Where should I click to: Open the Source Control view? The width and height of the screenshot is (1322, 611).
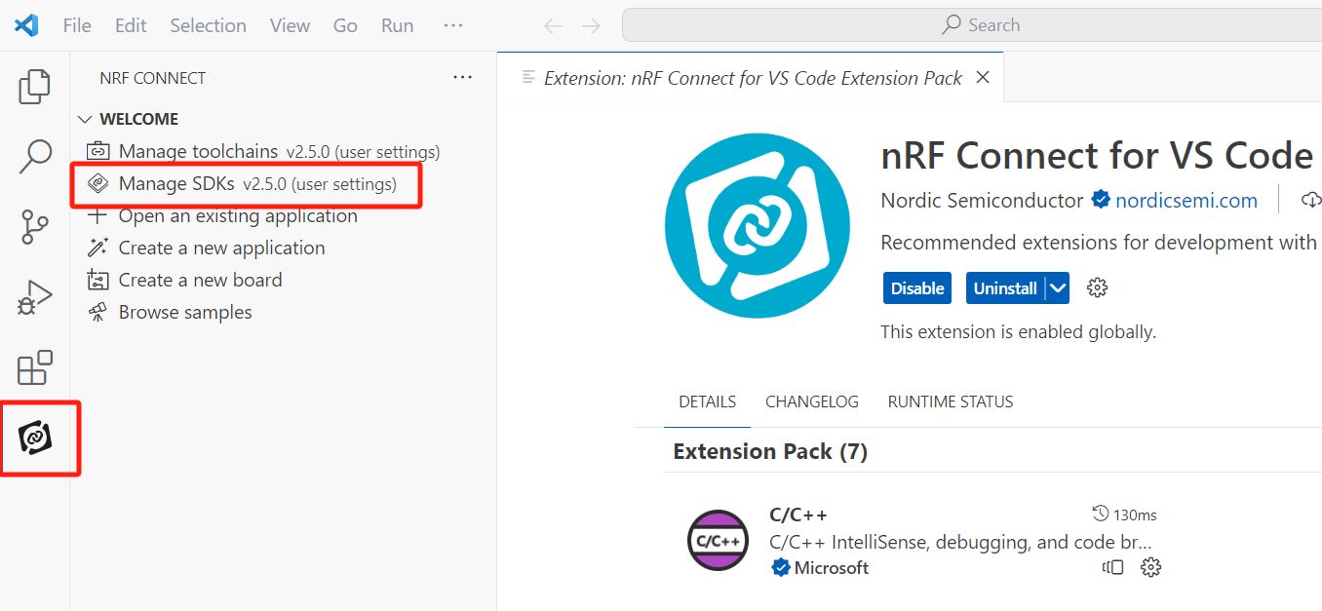[x=35, y=226]
